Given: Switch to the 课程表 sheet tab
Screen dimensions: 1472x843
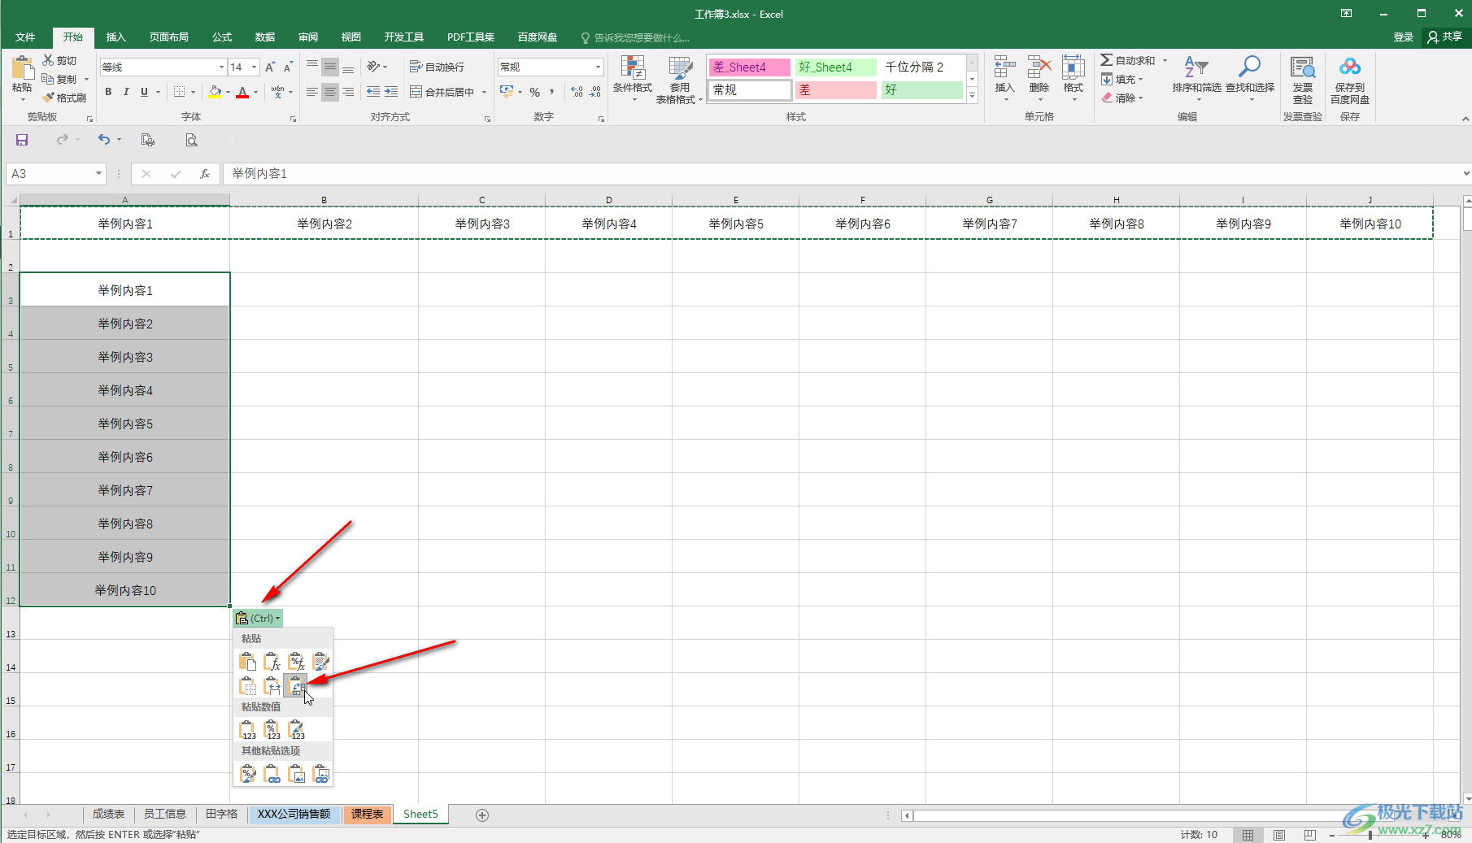Looking at the screenshot, I should click(x=367, y=814).
